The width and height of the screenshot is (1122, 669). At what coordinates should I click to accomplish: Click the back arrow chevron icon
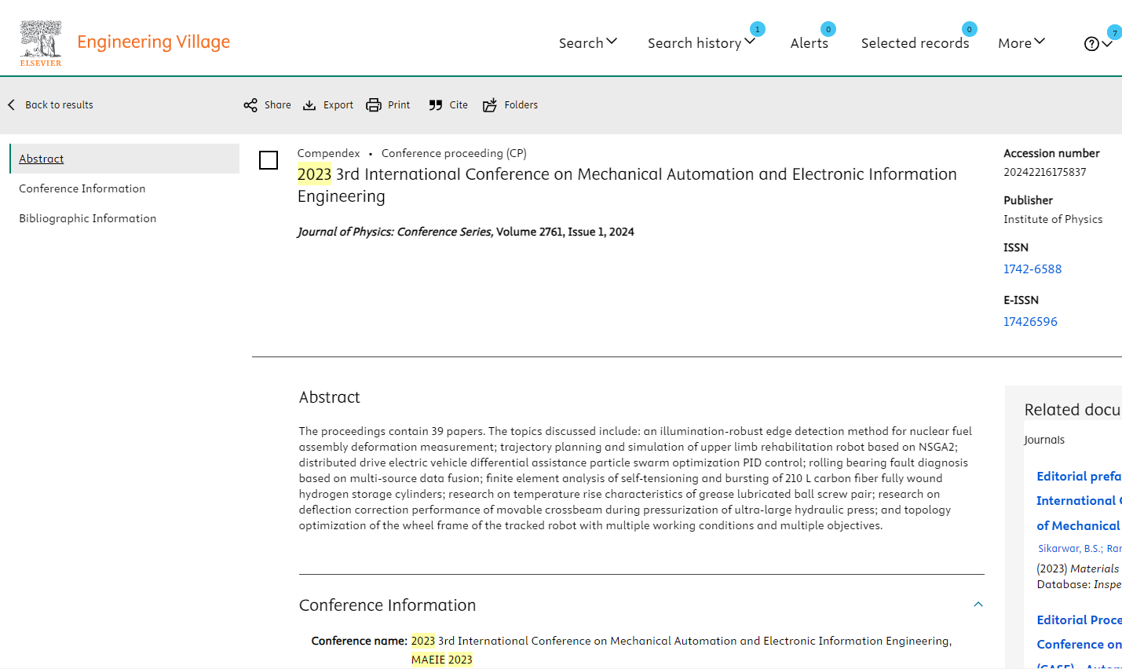(x=12, y=104)
